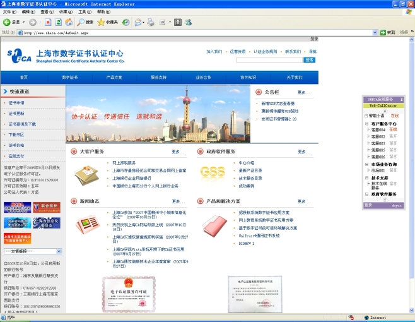
Task: Click the 联合信任 banner image
Action: (x=47, y=207)
